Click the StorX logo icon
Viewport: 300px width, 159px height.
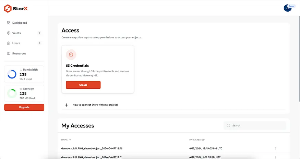(8, 9)
